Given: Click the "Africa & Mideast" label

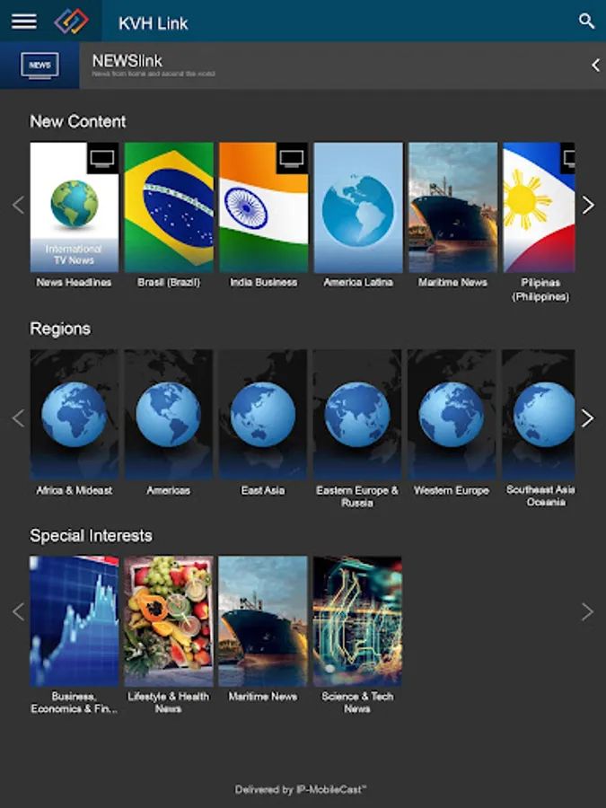Looking at the screenshot, I should [x=75, y=490].
